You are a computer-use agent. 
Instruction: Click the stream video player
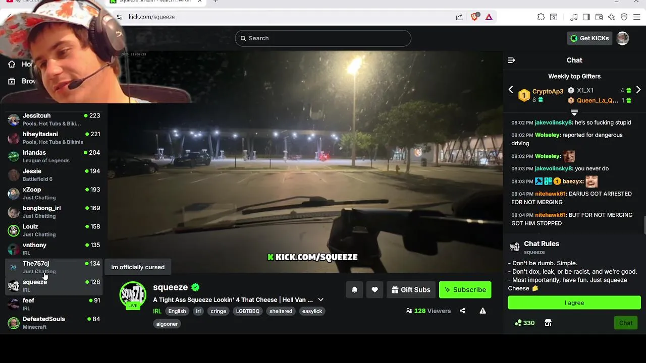pyautogui.click(x=305, y=161)
